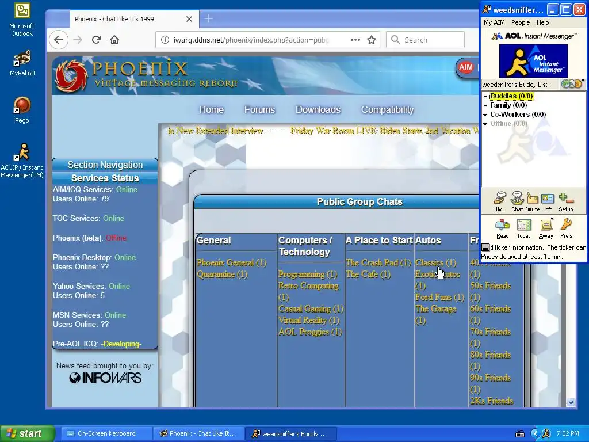Open the People menu

(x=520, y=22)
